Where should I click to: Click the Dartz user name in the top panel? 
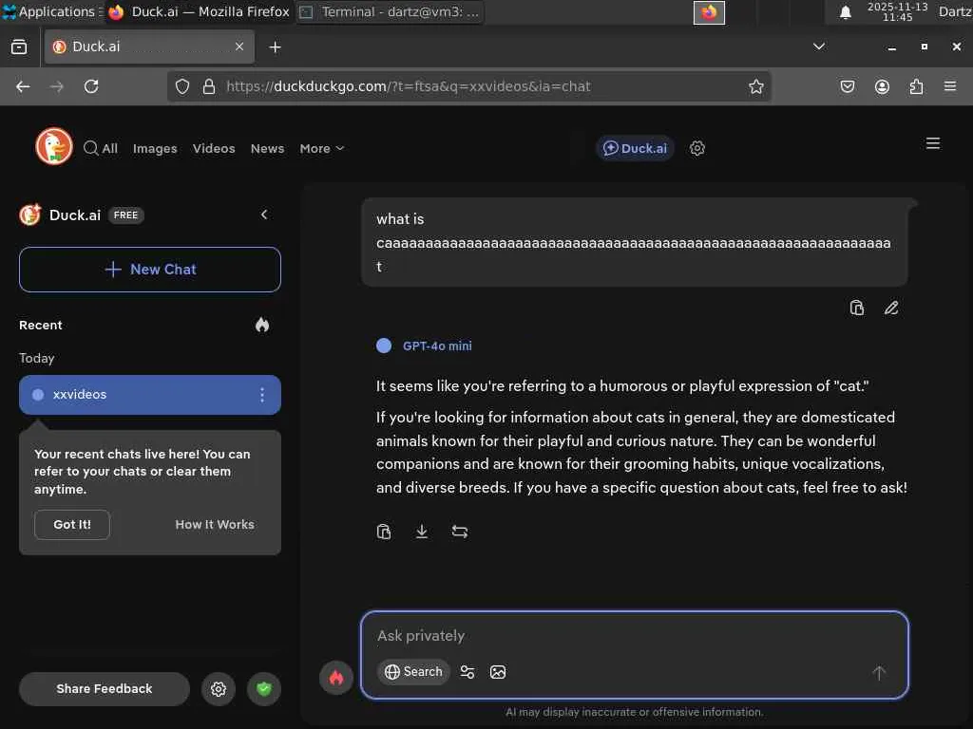[955, 11]
